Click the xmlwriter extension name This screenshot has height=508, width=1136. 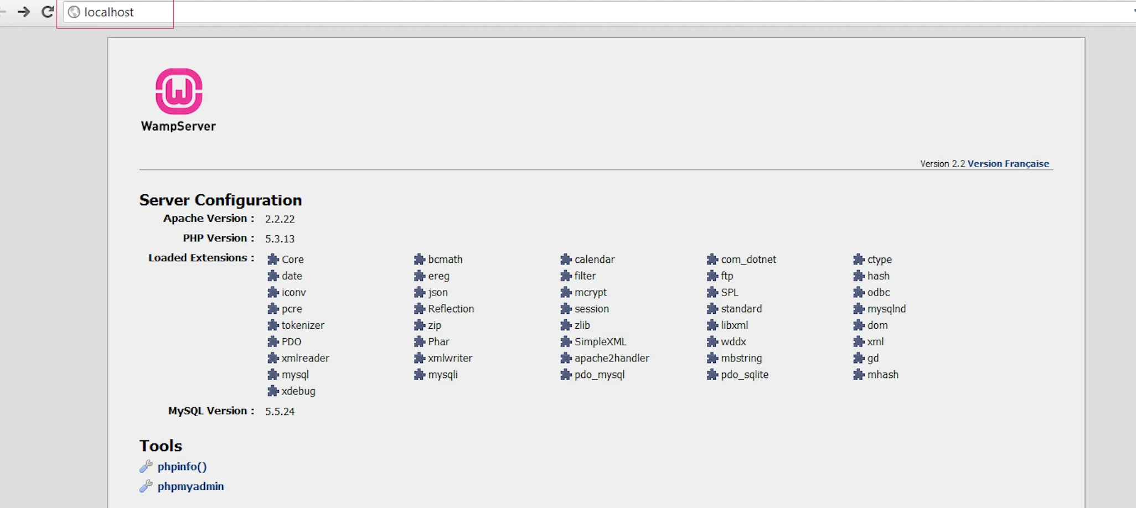tap(450, 358)
